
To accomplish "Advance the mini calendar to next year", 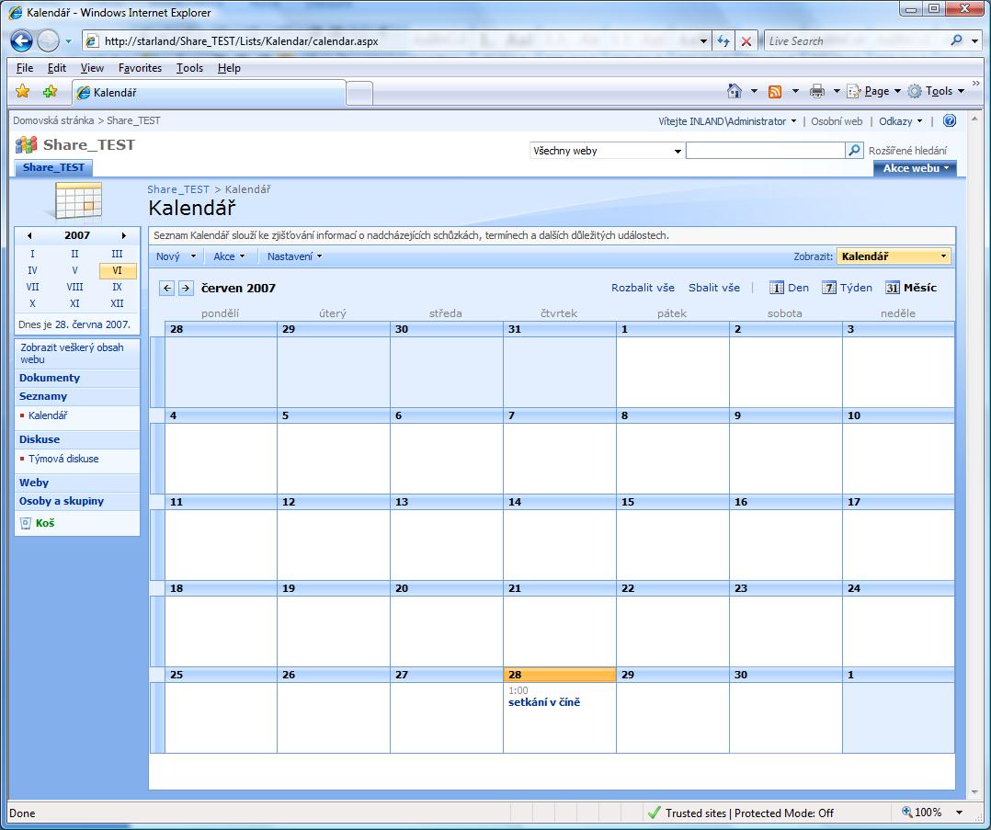I will (124, 236).
